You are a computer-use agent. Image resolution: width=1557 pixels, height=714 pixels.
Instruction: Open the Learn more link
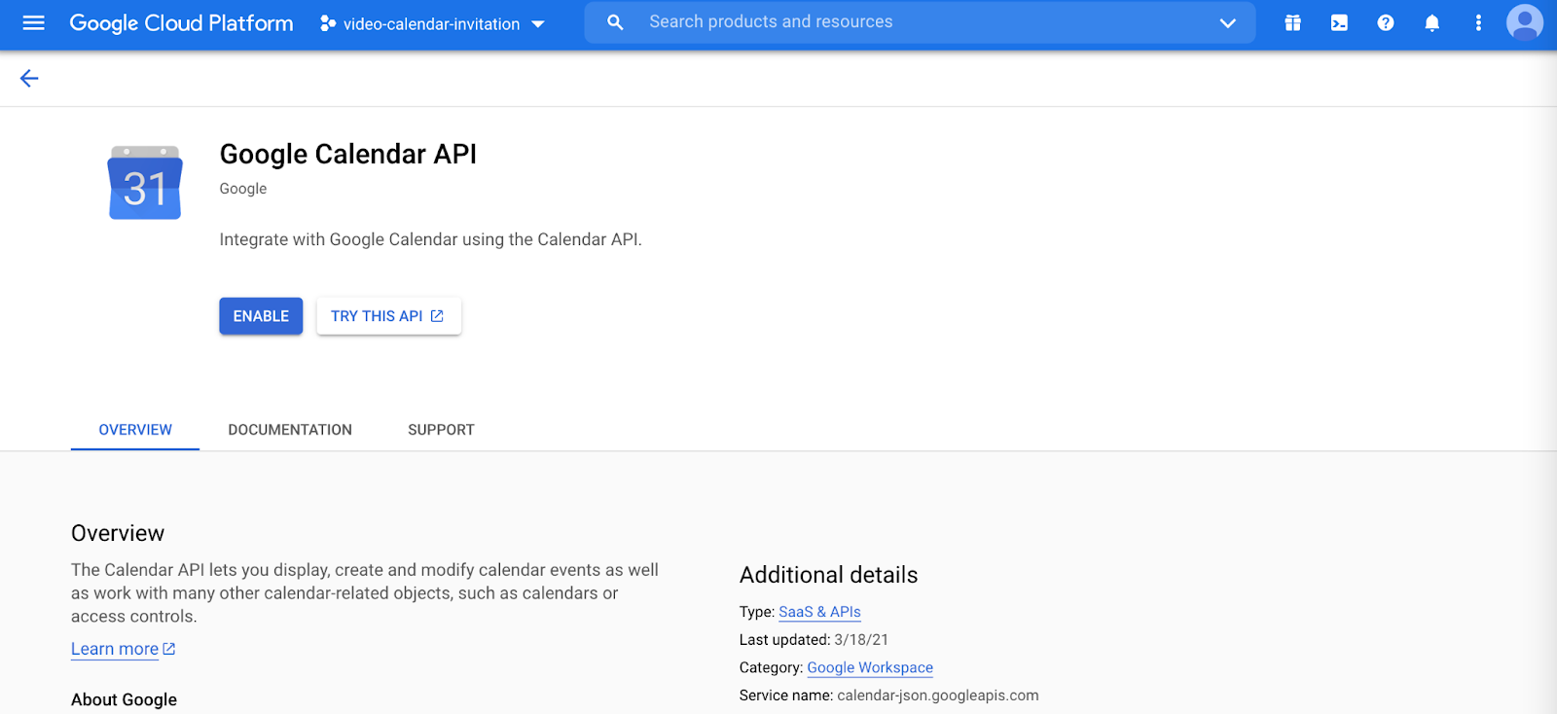[x=124, y=649]
